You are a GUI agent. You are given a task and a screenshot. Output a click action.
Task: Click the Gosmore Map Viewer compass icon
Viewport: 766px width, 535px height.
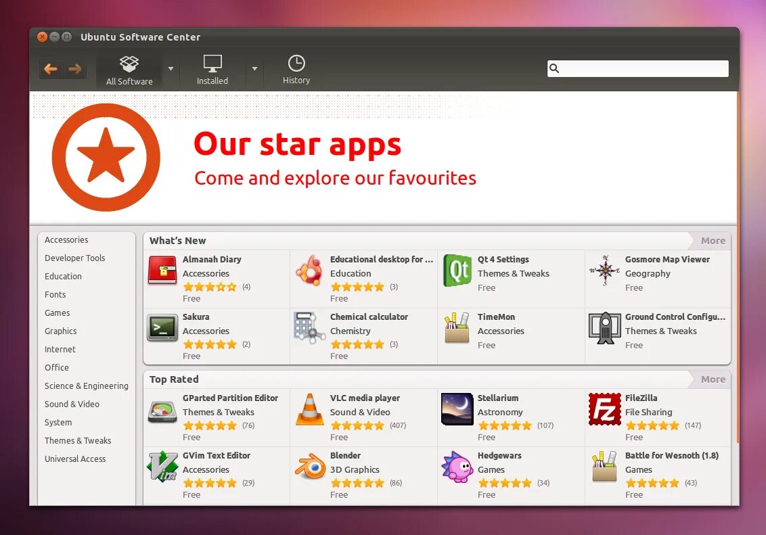(x=605, y=270)
